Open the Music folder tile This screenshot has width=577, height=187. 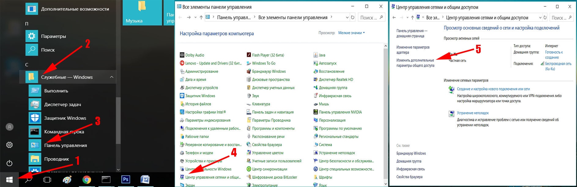pyautogui.click(x=142, y=13)
